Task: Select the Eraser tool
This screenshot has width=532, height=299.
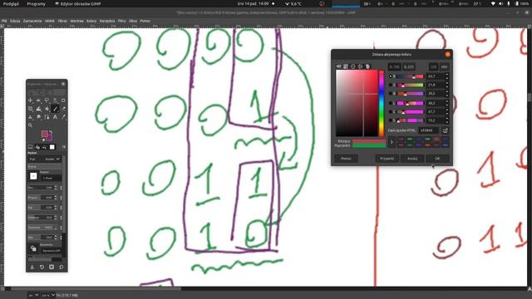Action: (63, 109)
